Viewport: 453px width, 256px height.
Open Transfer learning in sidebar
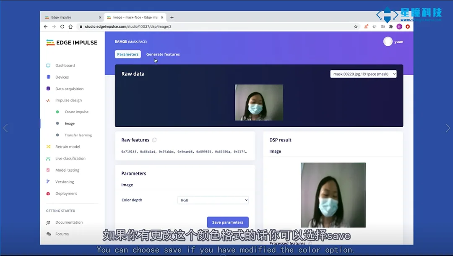point(78,135)
